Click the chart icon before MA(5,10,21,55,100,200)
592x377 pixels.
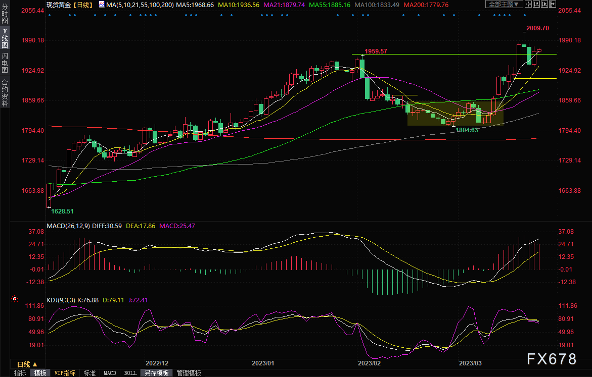click(x=102, y=5)
